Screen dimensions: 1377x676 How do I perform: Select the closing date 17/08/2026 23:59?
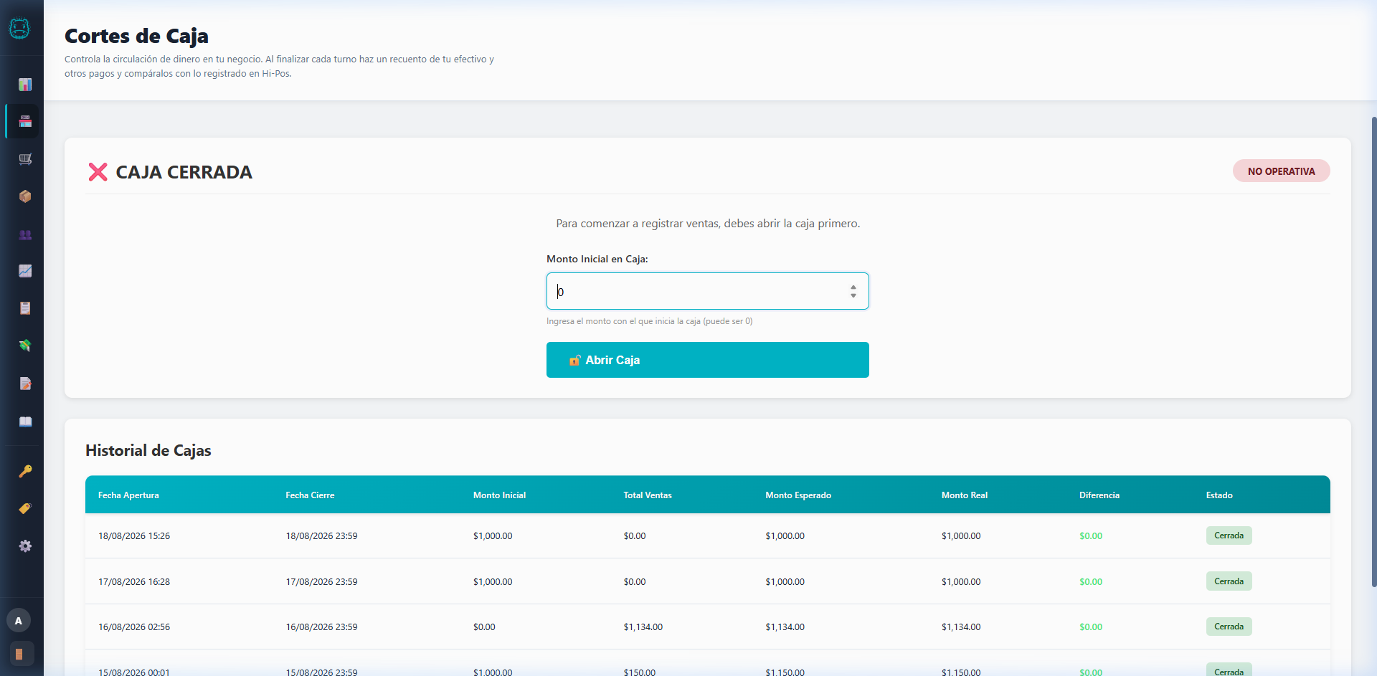321,582
